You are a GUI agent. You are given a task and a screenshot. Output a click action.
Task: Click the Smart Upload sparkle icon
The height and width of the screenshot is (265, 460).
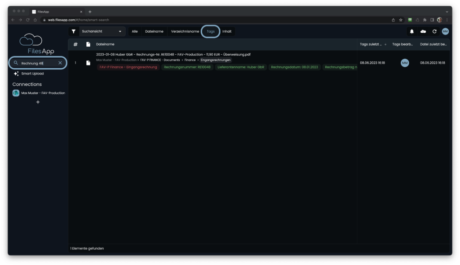coord(16,74)
